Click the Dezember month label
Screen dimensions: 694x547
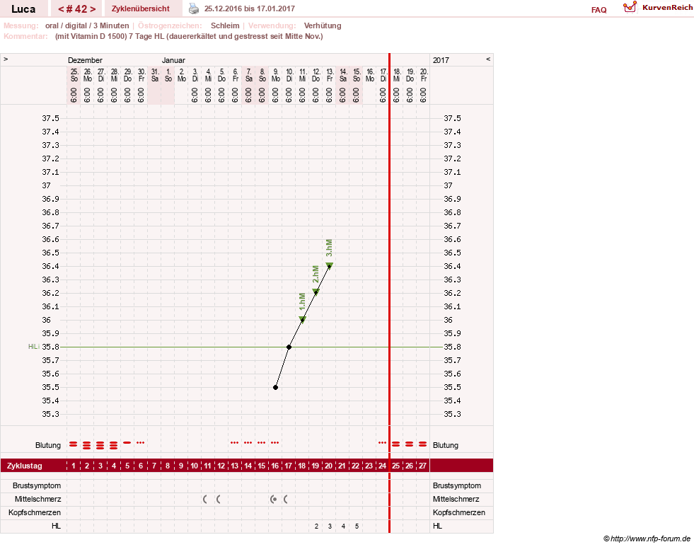point(85,60)
